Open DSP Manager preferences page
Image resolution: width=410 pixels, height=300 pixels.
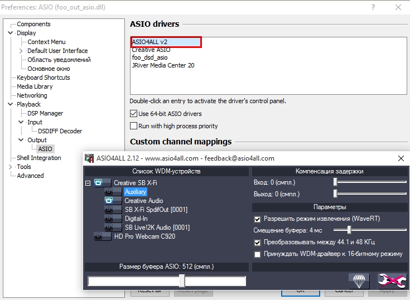tap(45, 113)
